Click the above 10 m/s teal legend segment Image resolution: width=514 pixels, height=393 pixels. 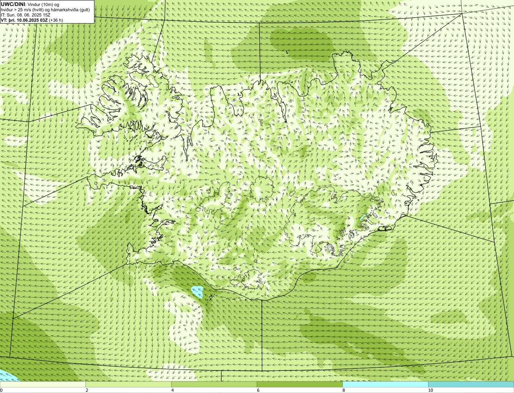(471, 384)
